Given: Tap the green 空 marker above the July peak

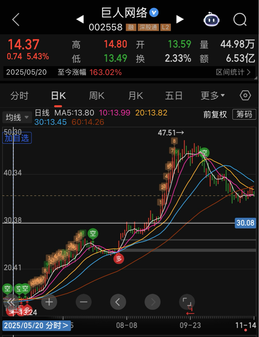Looking at the screenshot, I should click(93, 234).
